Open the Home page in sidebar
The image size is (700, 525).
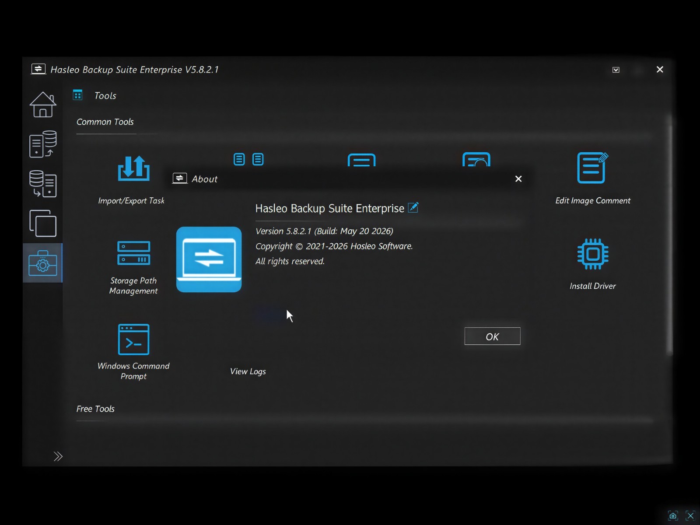(x=43, y=105)
